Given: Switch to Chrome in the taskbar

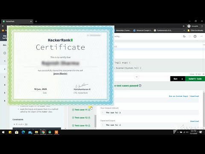Looking at the screenshot, I should (x=43, y=132).
